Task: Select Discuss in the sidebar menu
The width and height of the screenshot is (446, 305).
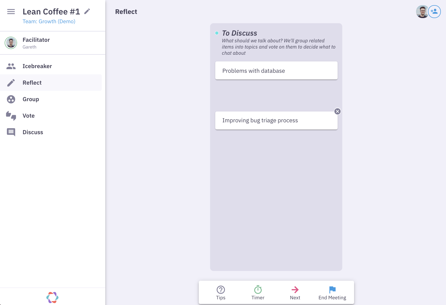Action: coord(33,132)
